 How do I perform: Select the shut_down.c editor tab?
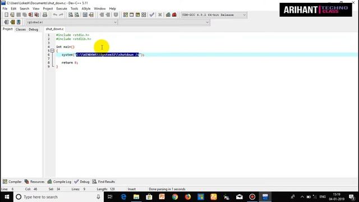55,29
